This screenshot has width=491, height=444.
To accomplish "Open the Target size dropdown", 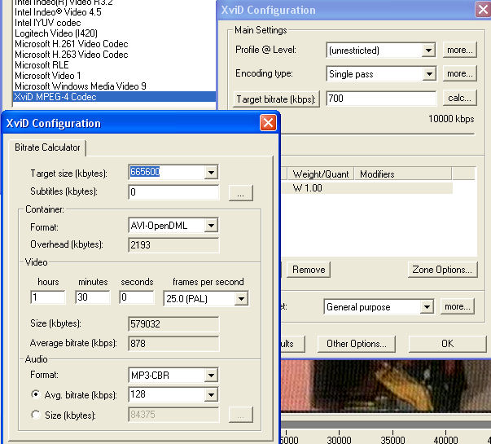I will [212, 173].
